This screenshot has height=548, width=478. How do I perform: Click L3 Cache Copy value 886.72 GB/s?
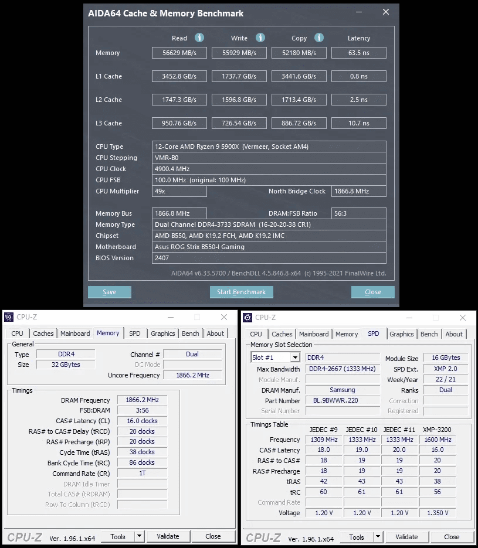point(299,123)
